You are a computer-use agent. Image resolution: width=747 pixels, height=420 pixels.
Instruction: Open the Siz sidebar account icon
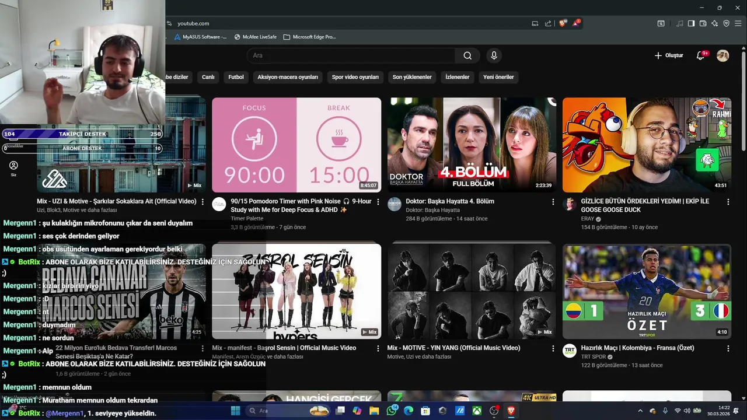click(x=13, y=169)
